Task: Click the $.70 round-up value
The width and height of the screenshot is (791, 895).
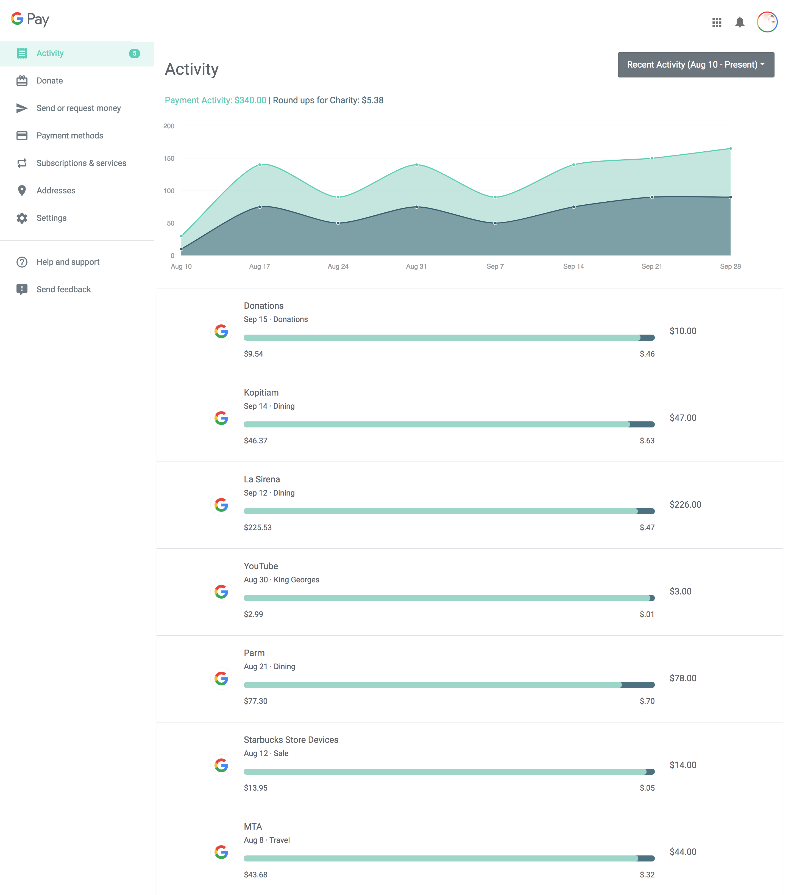Action: [647, 701]
